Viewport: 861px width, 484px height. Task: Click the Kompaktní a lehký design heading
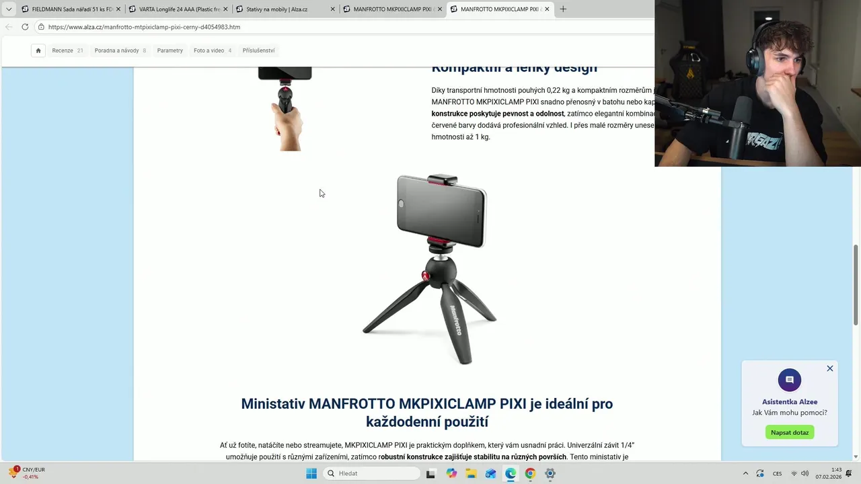tap(515, 70)
